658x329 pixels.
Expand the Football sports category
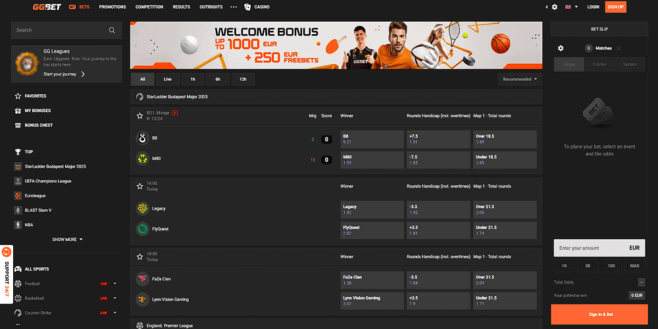(114, 284)
